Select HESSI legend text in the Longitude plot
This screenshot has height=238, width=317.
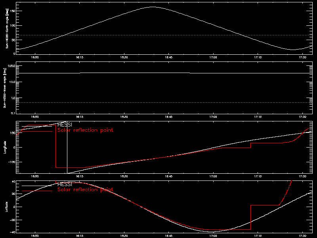[65, 125]
